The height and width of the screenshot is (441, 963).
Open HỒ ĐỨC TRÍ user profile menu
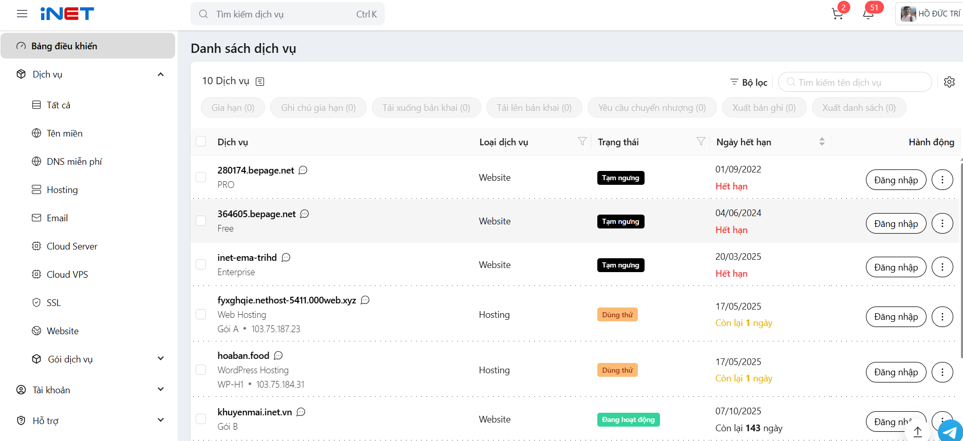coord(930,14)
